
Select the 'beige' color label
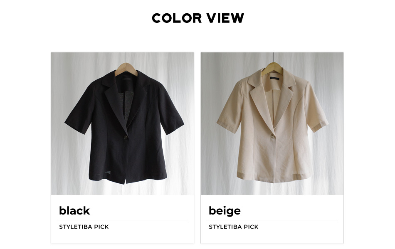pos(225,211)
